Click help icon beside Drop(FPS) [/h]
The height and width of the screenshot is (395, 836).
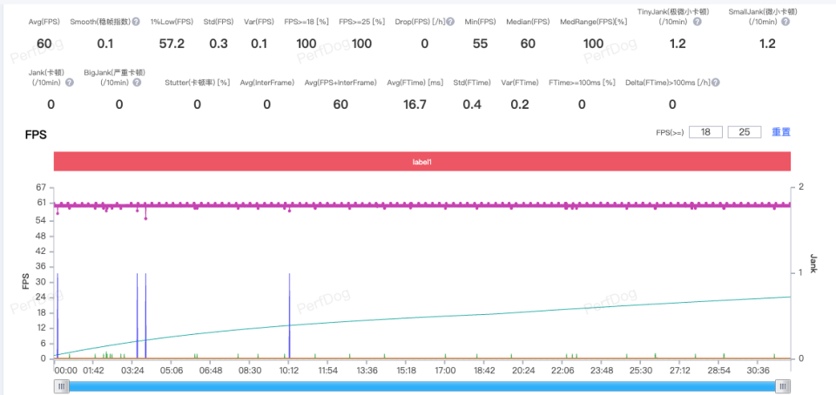(450, 22)
